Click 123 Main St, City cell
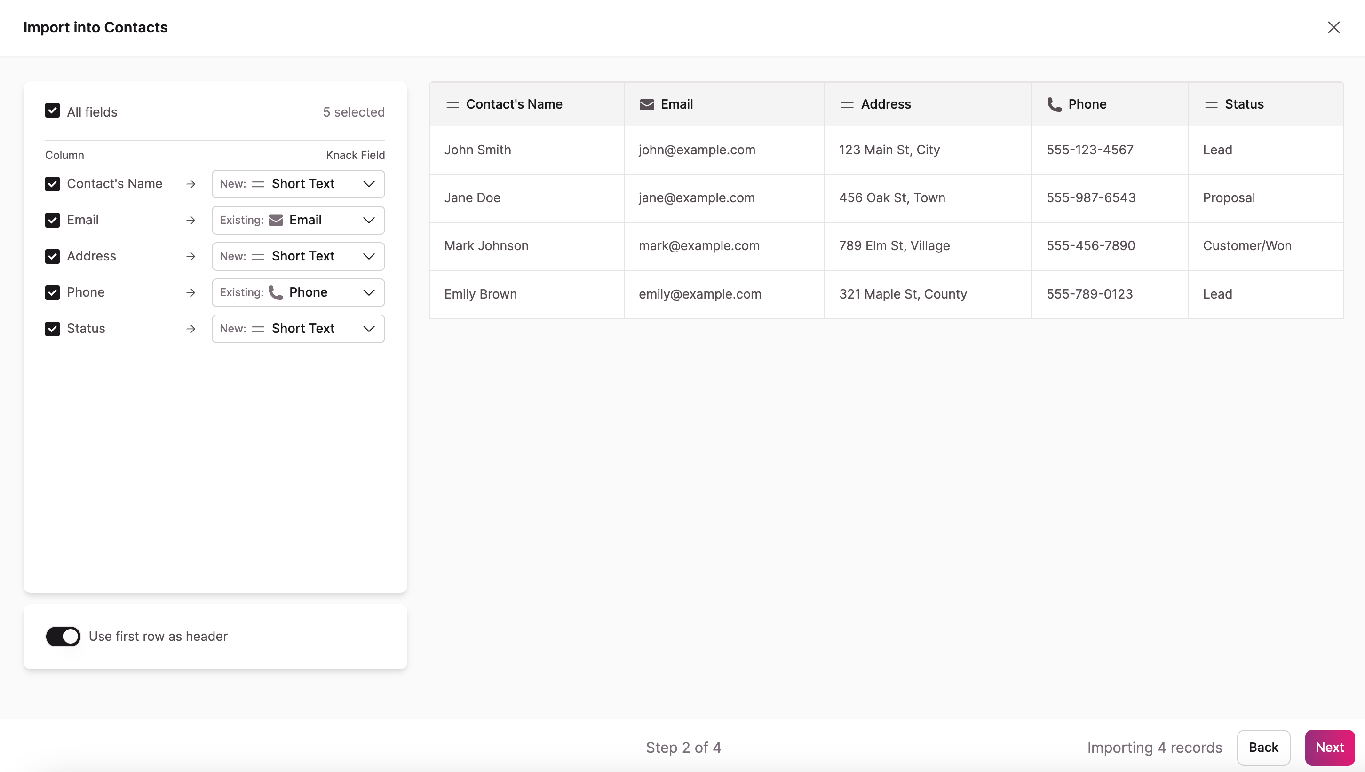The image size is (1365, 772). [x=928, y=150]
